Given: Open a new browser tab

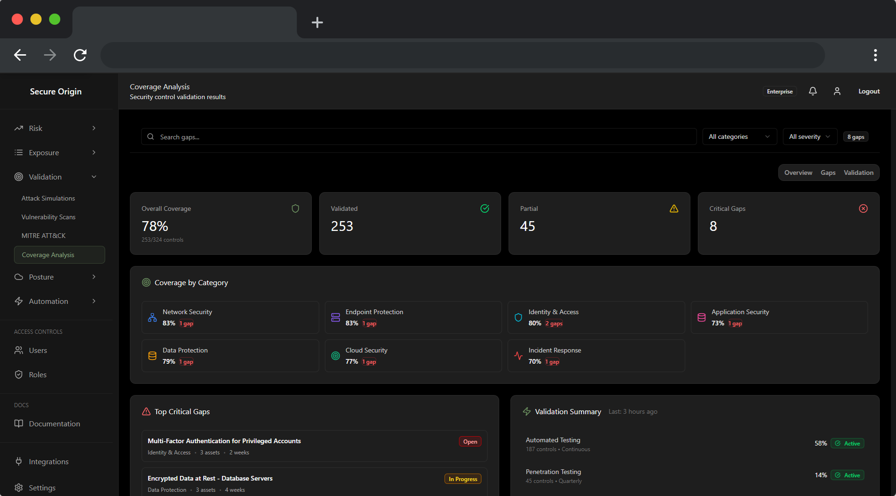Looking at the screenshot, I should pos(317,22).
